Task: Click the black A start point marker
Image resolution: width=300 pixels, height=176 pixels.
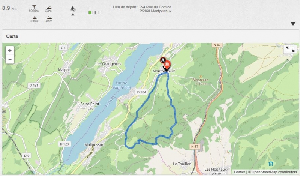Action: [x=163, y=60]
